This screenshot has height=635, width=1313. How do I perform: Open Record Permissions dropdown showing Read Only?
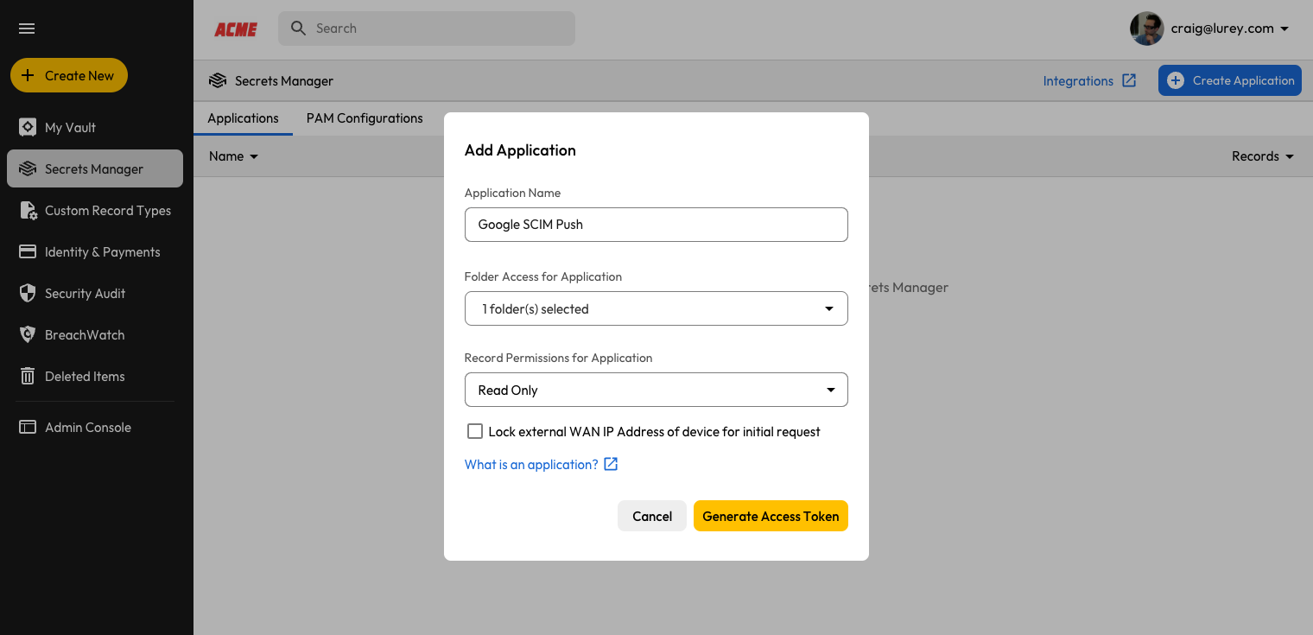(x=656, y=390)
